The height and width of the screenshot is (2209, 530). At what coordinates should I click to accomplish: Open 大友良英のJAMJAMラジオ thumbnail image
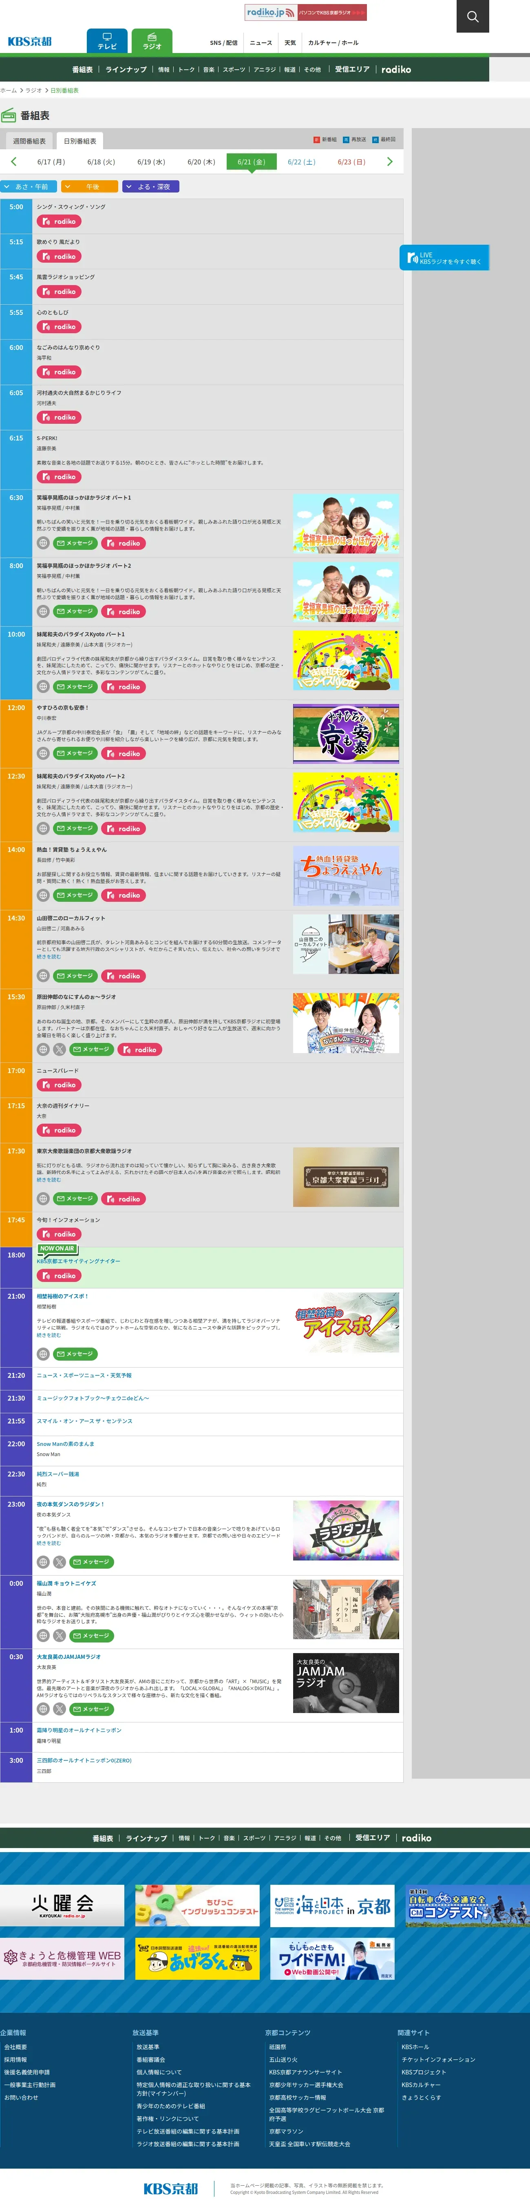click(346, 1682)
